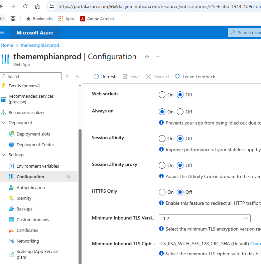Click Microsoft Azure logo text
The image size is (261, 264).
click(x=35, y=32)
